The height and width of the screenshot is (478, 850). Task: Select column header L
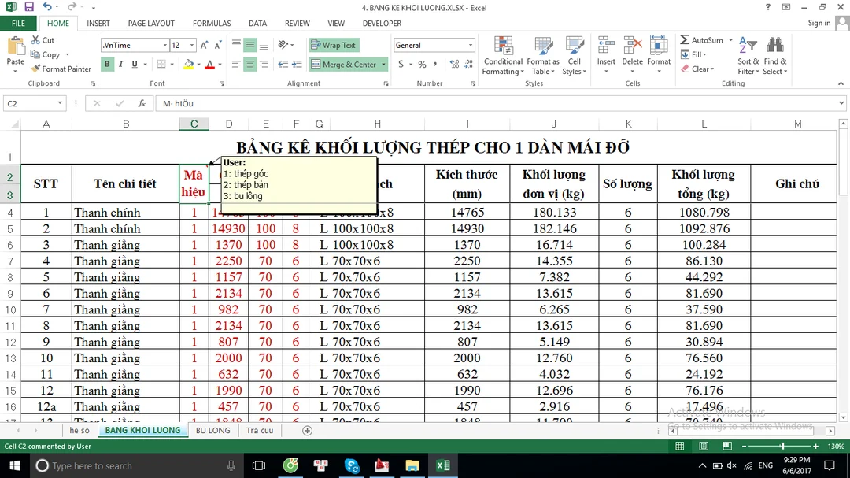pyautogui.click(x=704, y=124)
